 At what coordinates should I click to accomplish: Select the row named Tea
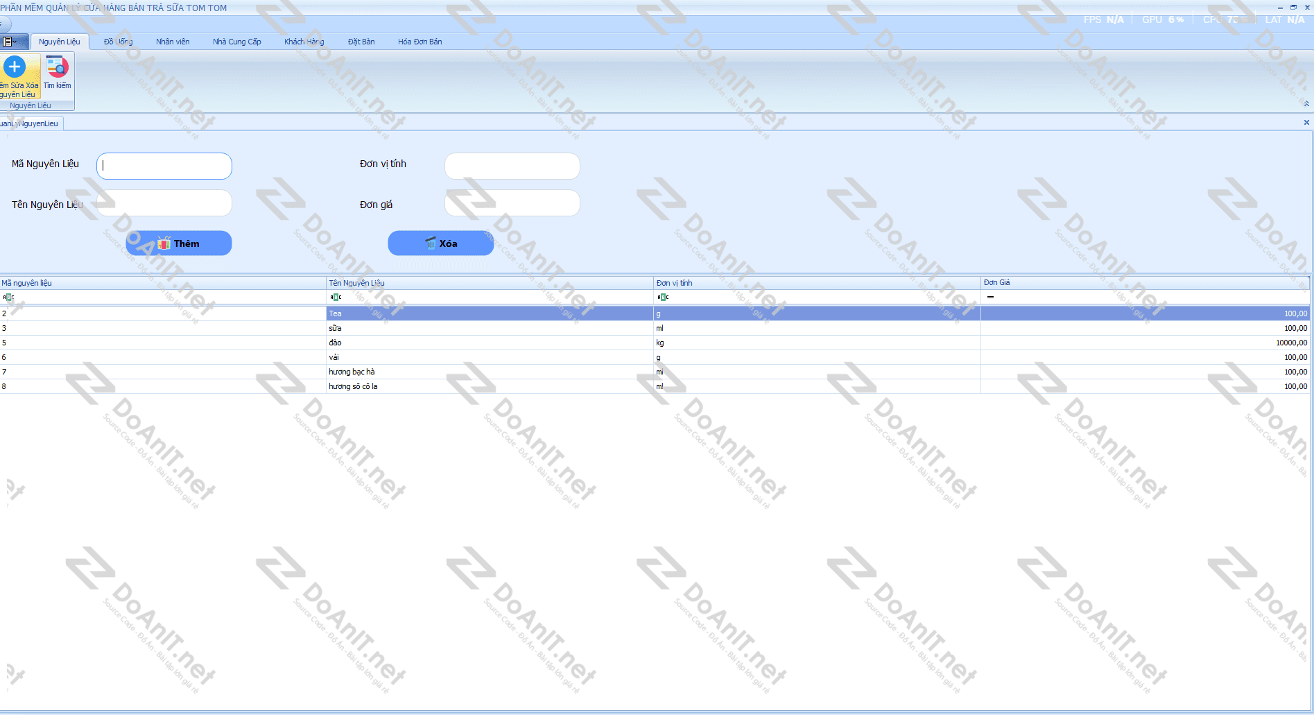click(655, 313)
